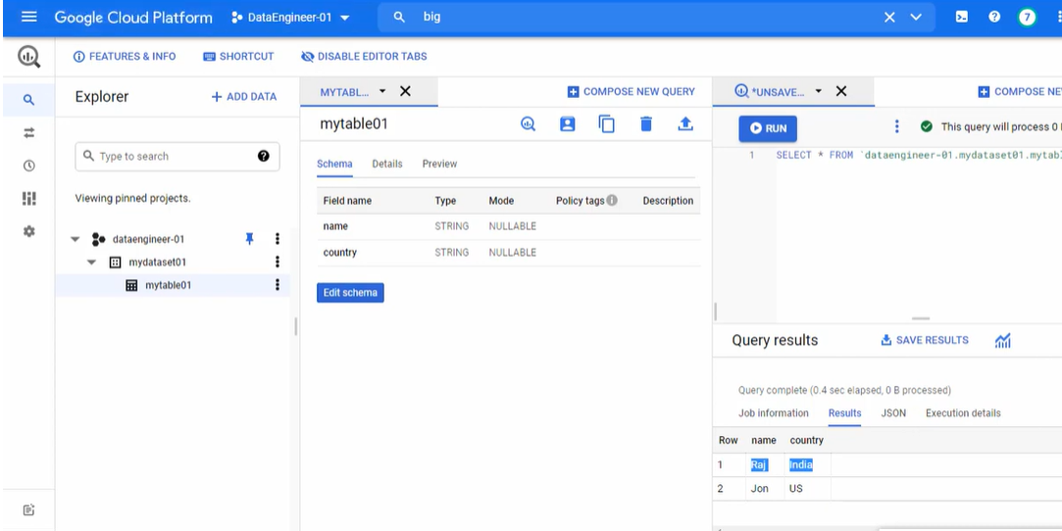
Task: Open actions menu for dataengineer-01
Action: [x=277, y=239]
